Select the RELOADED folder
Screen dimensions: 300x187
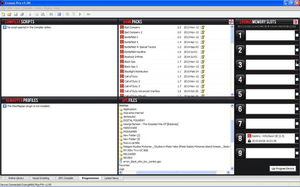click(x=130, y=154)
